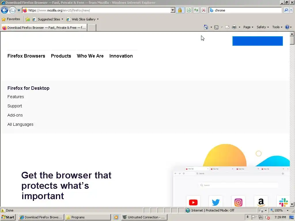Click the muted volume tray icon
Image resolution: width=295 pixels, height=221 pixels.
pyautogui.click(x=268, y=217)
